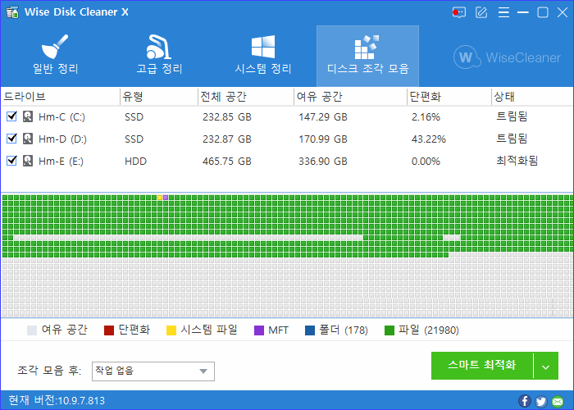This screenshot has height=410, width=574.
Task: Click the 여유 공간 grey legend swatch
Action: 32,330
